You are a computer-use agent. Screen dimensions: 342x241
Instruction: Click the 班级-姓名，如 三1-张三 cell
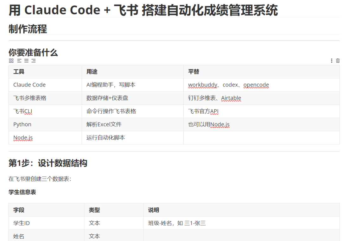point(241,223)
